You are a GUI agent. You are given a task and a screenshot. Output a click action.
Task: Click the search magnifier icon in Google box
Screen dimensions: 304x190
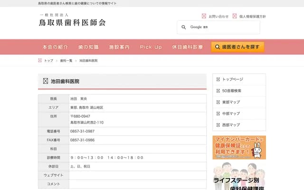184,27
